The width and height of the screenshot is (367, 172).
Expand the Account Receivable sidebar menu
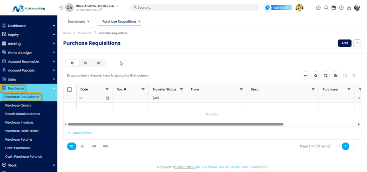click(29, 61)
